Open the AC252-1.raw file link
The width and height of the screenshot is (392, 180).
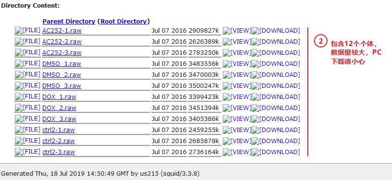click(62, 31)
